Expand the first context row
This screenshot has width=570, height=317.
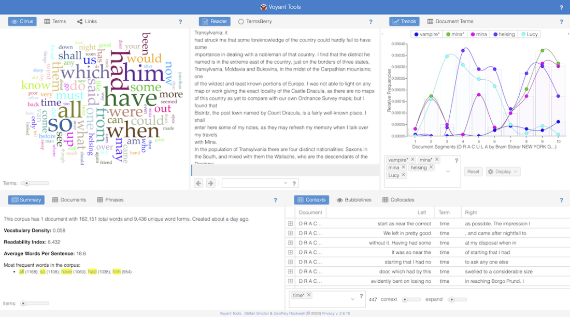click(x=290, y=224)
